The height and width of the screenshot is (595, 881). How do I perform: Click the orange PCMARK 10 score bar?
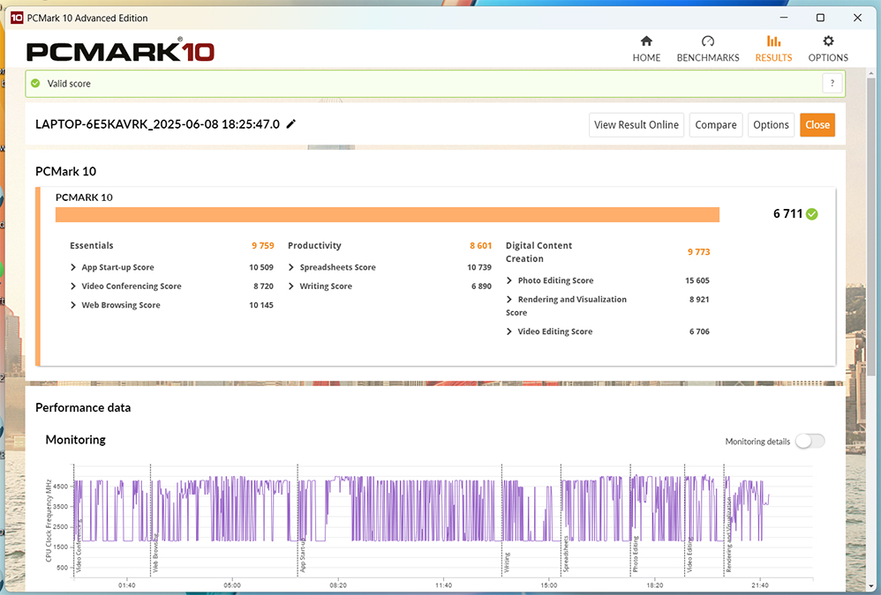[x=388, y=215]
